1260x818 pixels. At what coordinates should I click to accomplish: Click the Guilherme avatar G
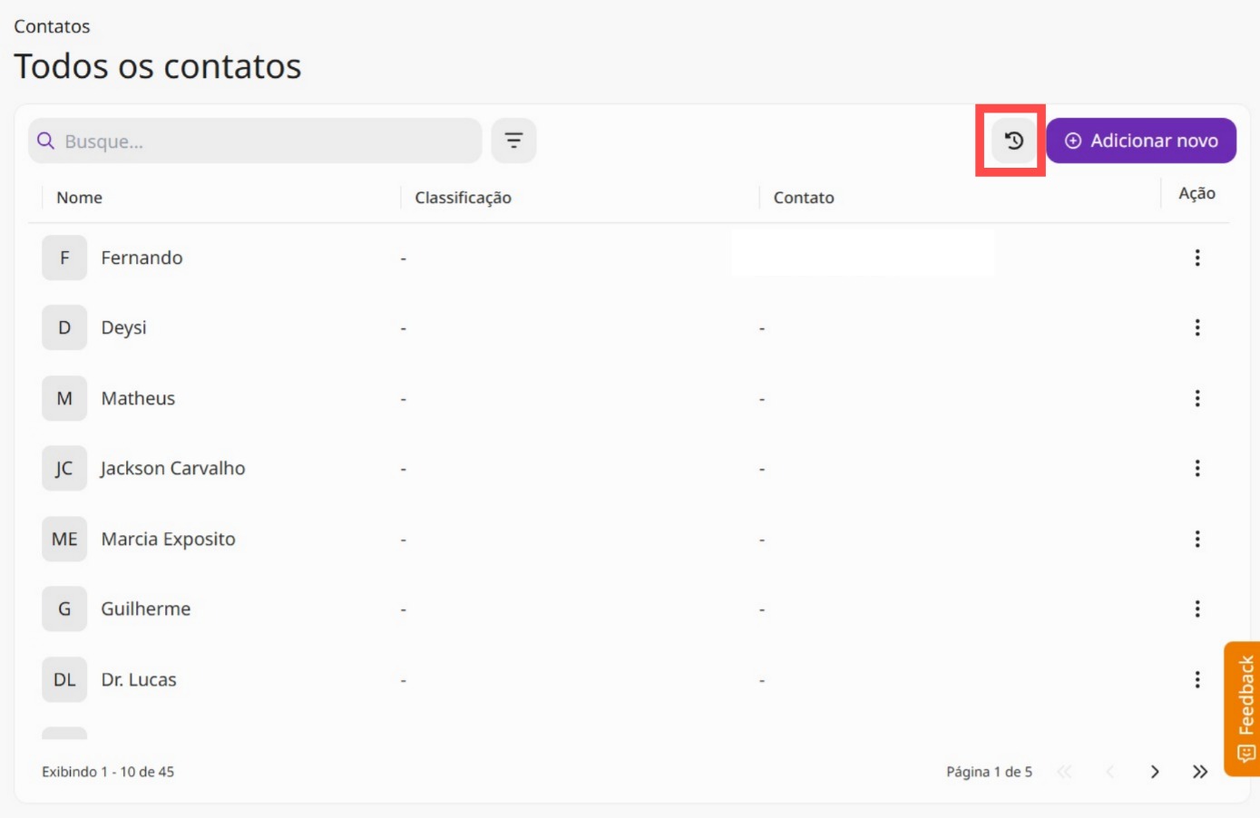[64, 609]
